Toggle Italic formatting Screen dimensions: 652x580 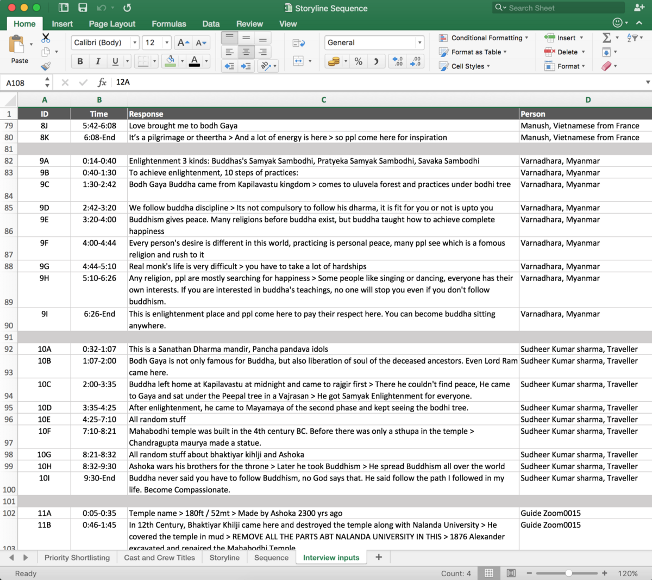point(98,61)
